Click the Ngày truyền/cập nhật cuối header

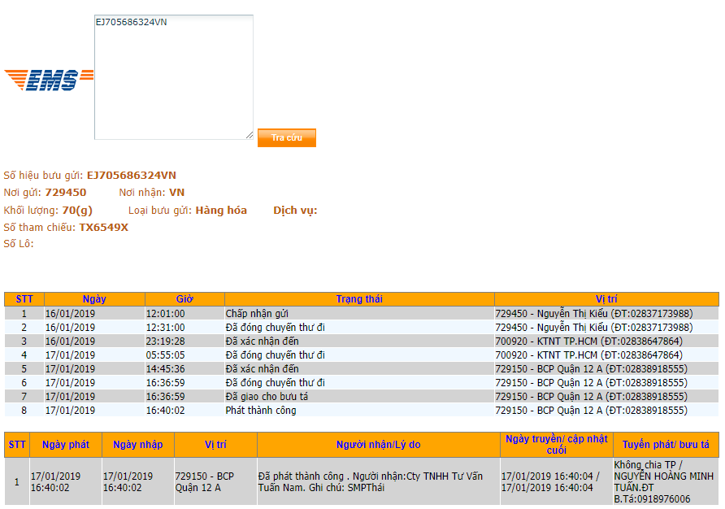point(556,445)
